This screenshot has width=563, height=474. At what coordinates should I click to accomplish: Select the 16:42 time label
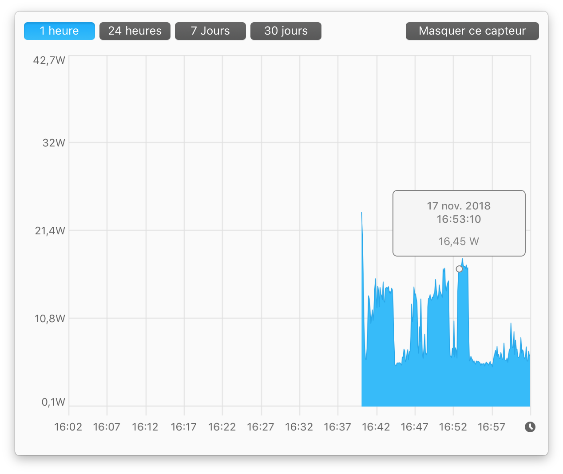coord(376,427)
